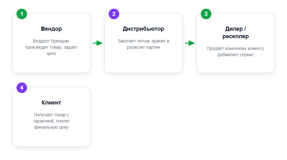Click text 'Получает товар с гарантией'

[x=51, y=118]
